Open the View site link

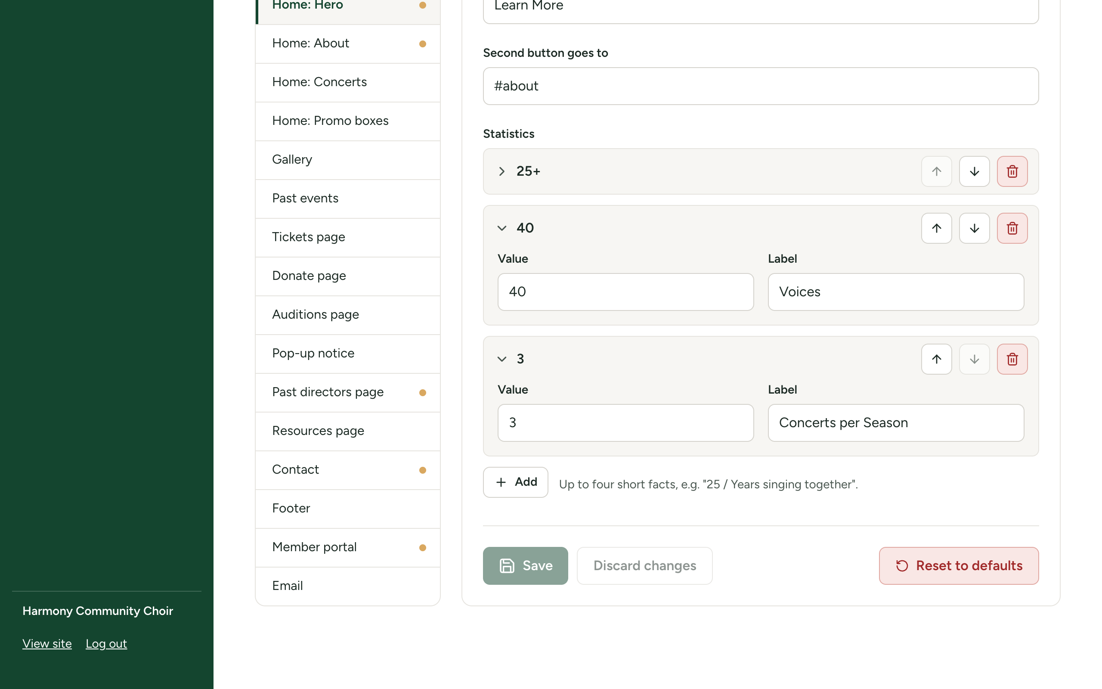click(47, 643)
